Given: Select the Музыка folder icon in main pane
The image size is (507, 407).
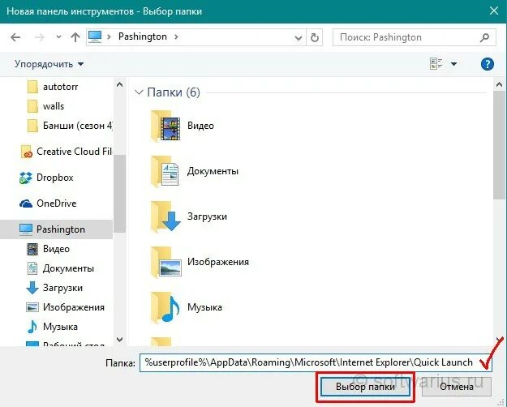Looking at the screenshot, I should 165,307.
